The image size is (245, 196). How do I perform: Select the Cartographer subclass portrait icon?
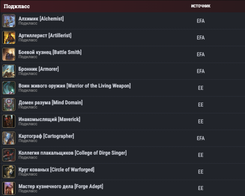[9, 138]
